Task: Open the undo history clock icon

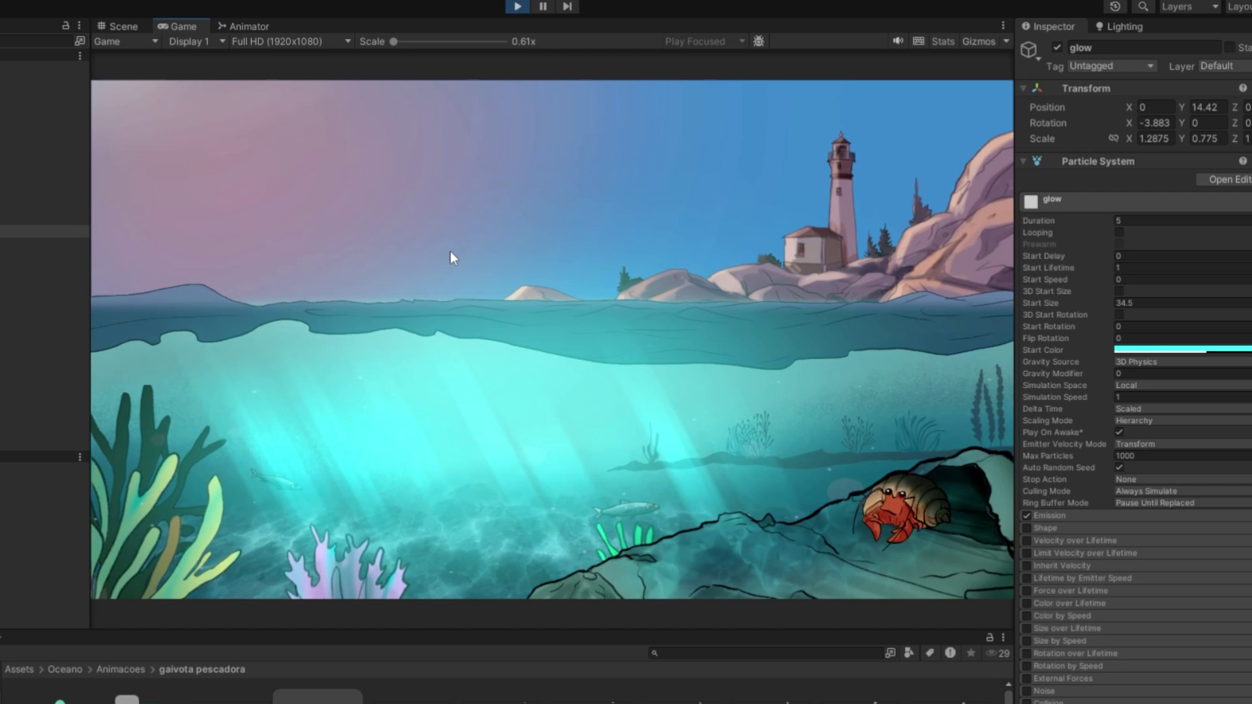Action: point(1115,7)
